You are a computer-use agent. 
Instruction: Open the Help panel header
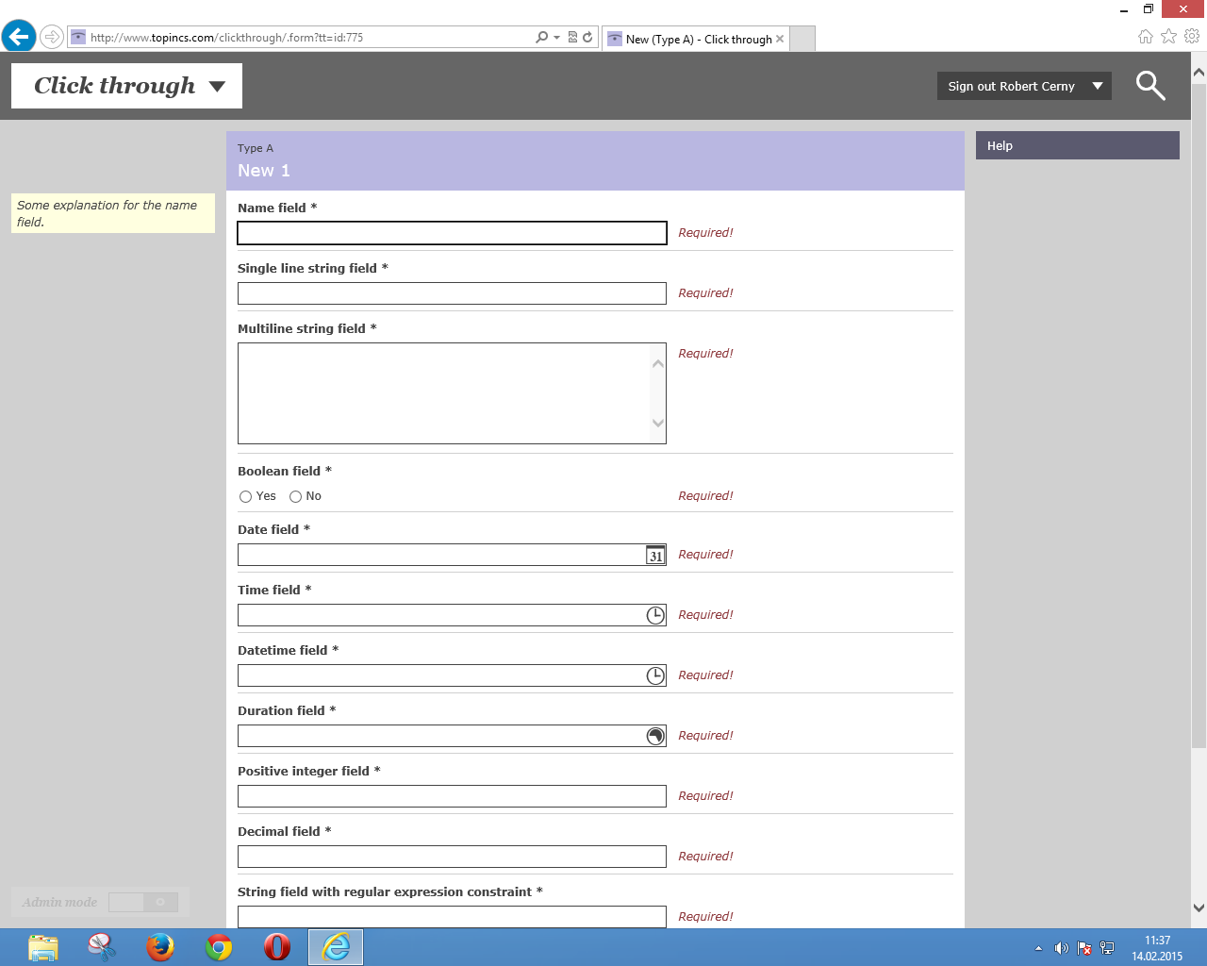(1077, 145)
